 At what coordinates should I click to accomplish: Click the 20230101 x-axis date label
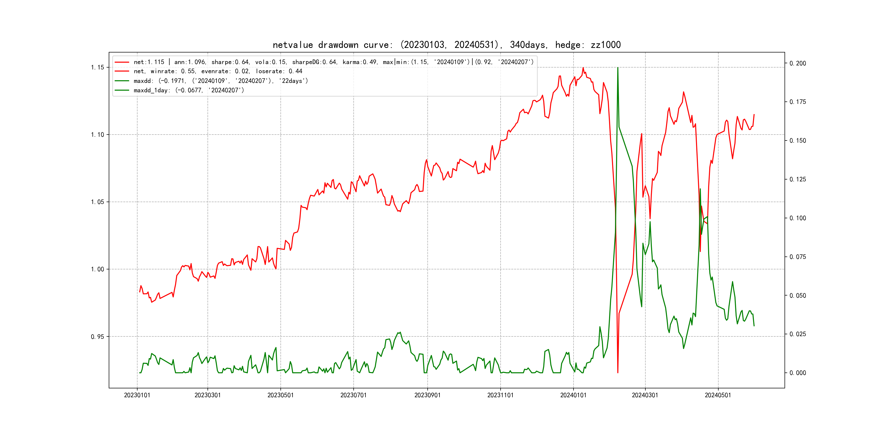tap(137, 395)
